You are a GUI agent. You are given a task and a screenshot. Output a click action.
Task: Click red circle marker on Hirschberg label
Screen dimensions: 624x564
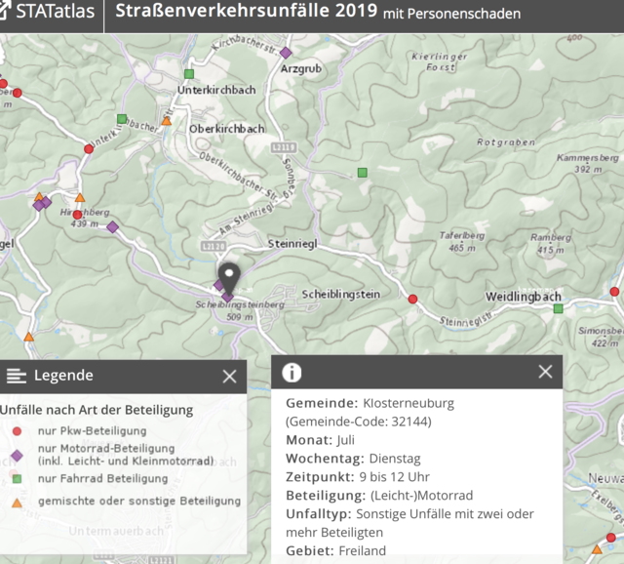coord(78,215)
